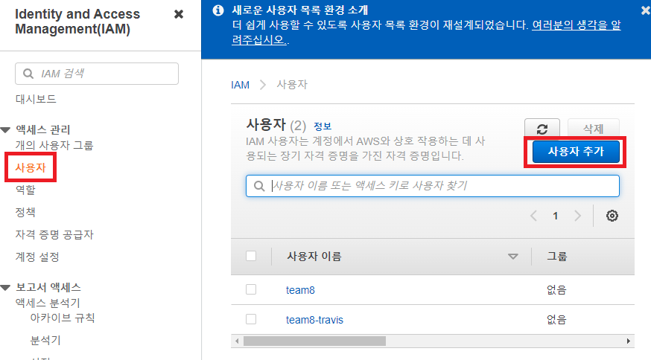Image resolution: width=651 pixels, height=360 pixels.
Task: Click the user name search field
Action: click(433, 186)
